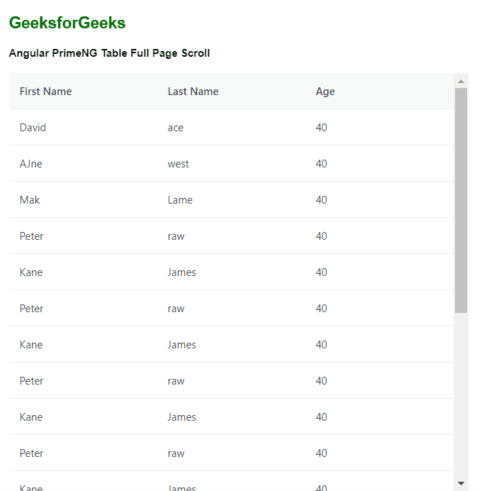Image resolution: width=477 pixels, height=491 pixels.
Task: Click the Angular PrimeNG Table Full Page Scroll title
Action: pos(109,53)
